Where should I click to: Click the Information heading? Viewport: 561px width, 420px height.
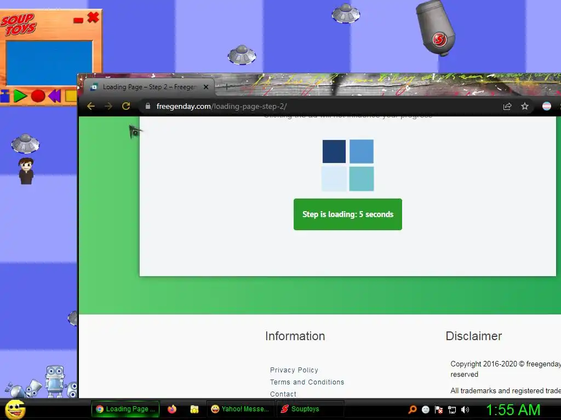coord(295,336)
